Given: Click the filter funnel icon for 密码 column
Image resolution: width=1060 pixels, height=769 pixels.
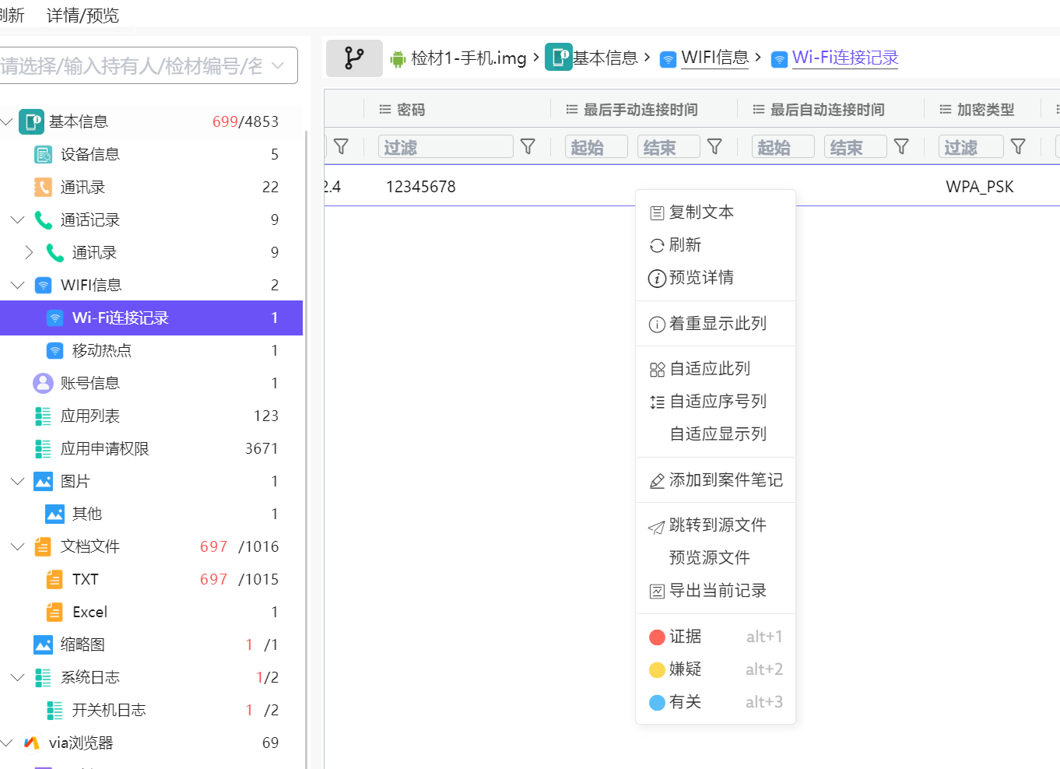Looking at the screenshot, I should tap(528, 146).
